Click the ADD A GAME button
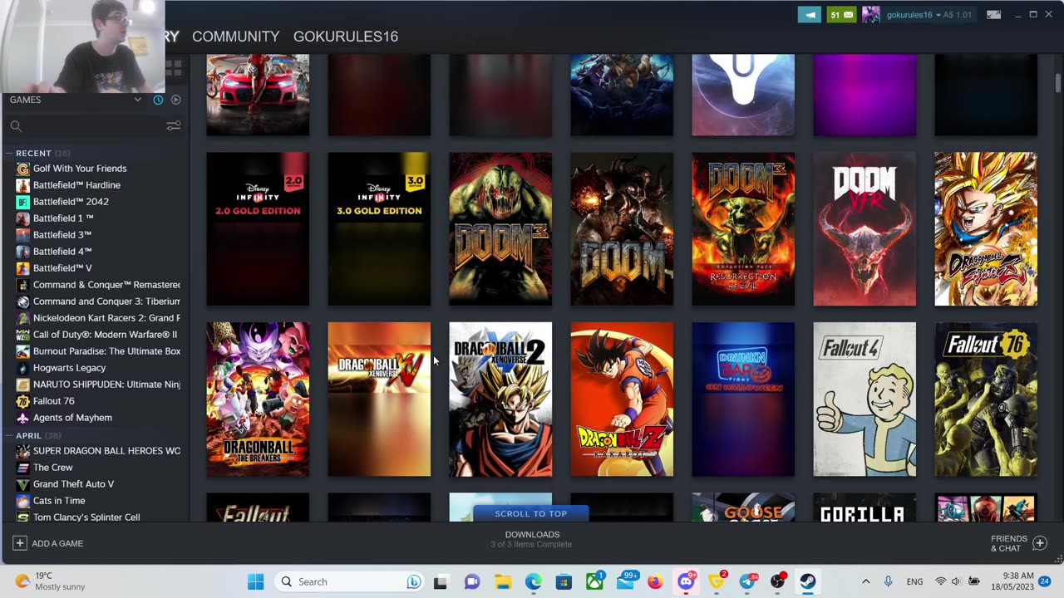 (48, 543)
